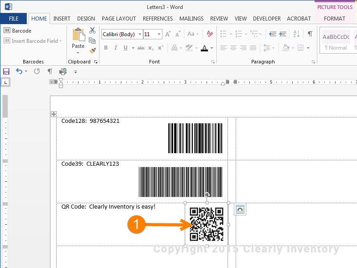357x268 pixels.
Task: Sort text with the A-Z icon
Action: pos(296,34)
